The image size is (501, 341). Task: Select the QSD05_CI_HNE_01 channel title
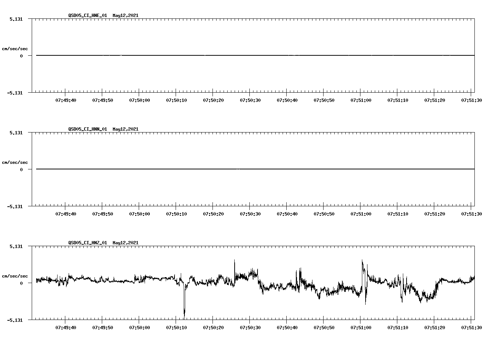point(87,15)
